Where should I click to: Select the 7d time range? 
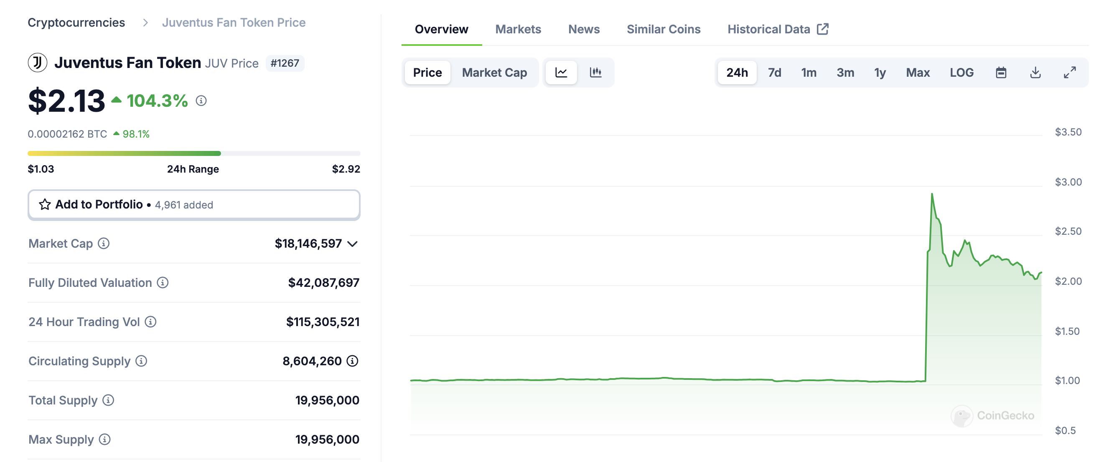tap(774, 73)
